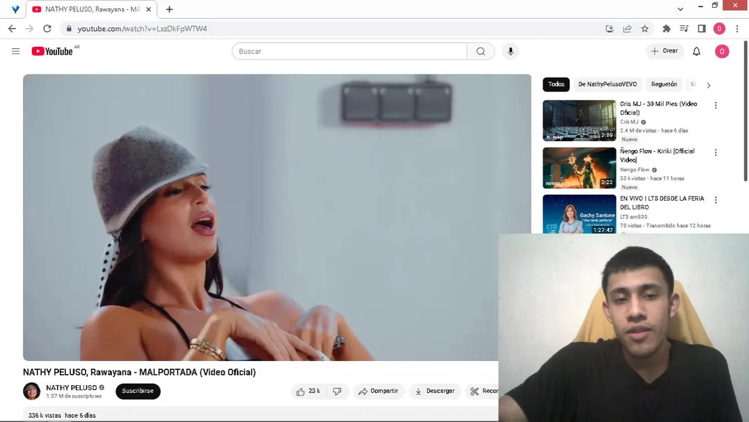
Task: Open browser extensions puzzle icon
Action: [x=666, y=28]
